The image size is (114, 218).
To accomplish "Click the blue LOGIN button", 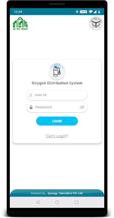I will point(57,121).
